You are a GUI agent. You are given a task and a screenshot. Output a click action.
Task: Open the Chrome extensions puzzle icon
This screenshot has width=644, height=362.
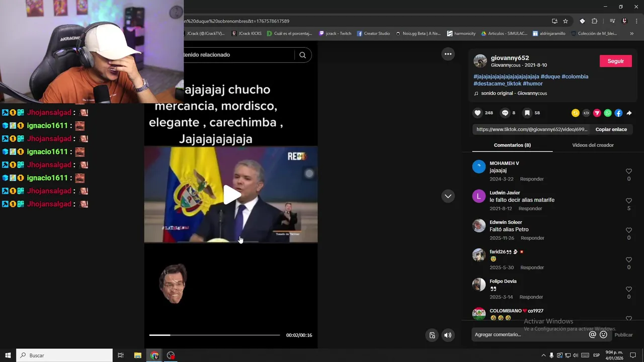pyautogui.click(x=594, y=21)
